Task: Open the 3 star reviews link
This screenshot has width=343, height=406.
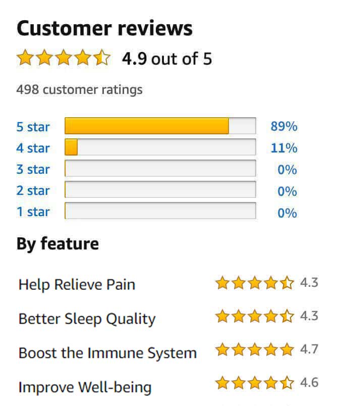Action: (33, 169)
